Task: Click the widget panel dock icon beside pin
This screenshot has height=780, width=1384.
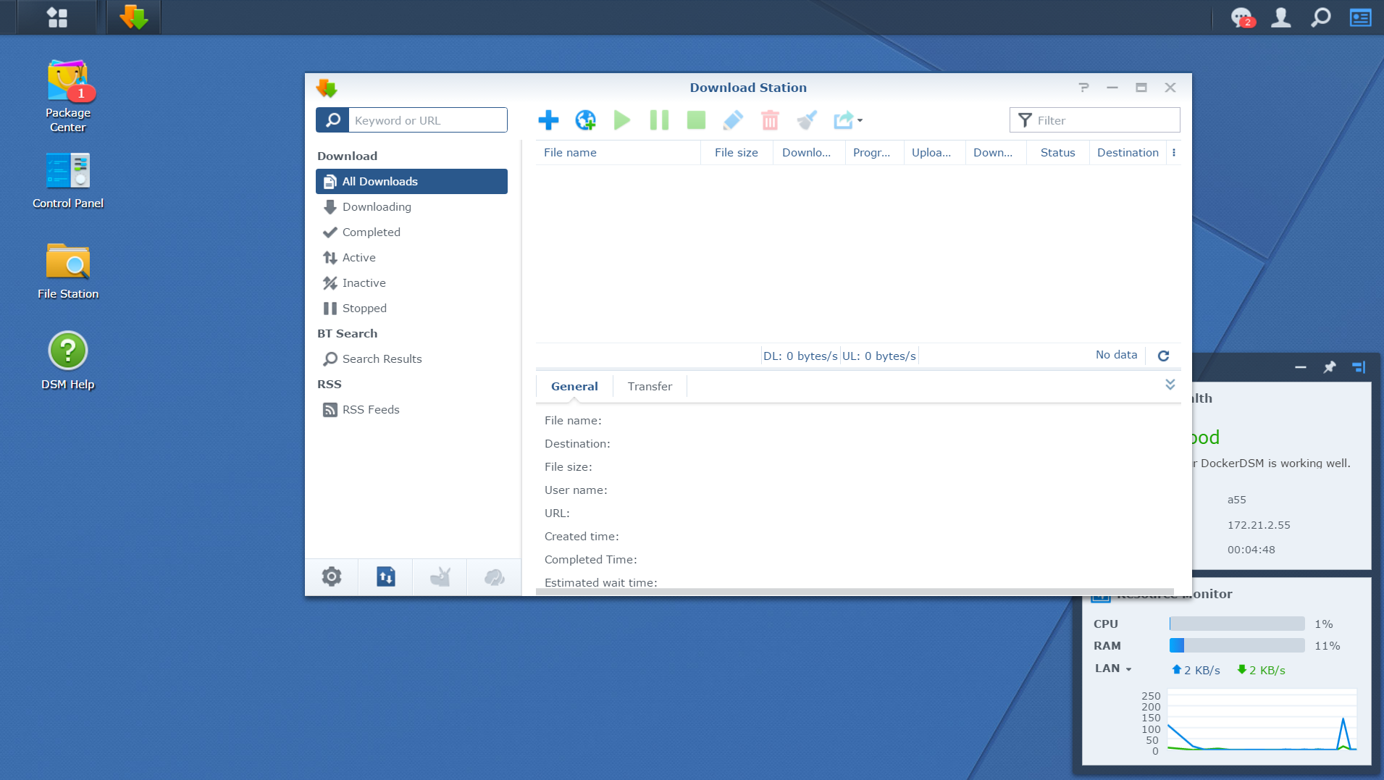Action: (x=1359, y=368)
